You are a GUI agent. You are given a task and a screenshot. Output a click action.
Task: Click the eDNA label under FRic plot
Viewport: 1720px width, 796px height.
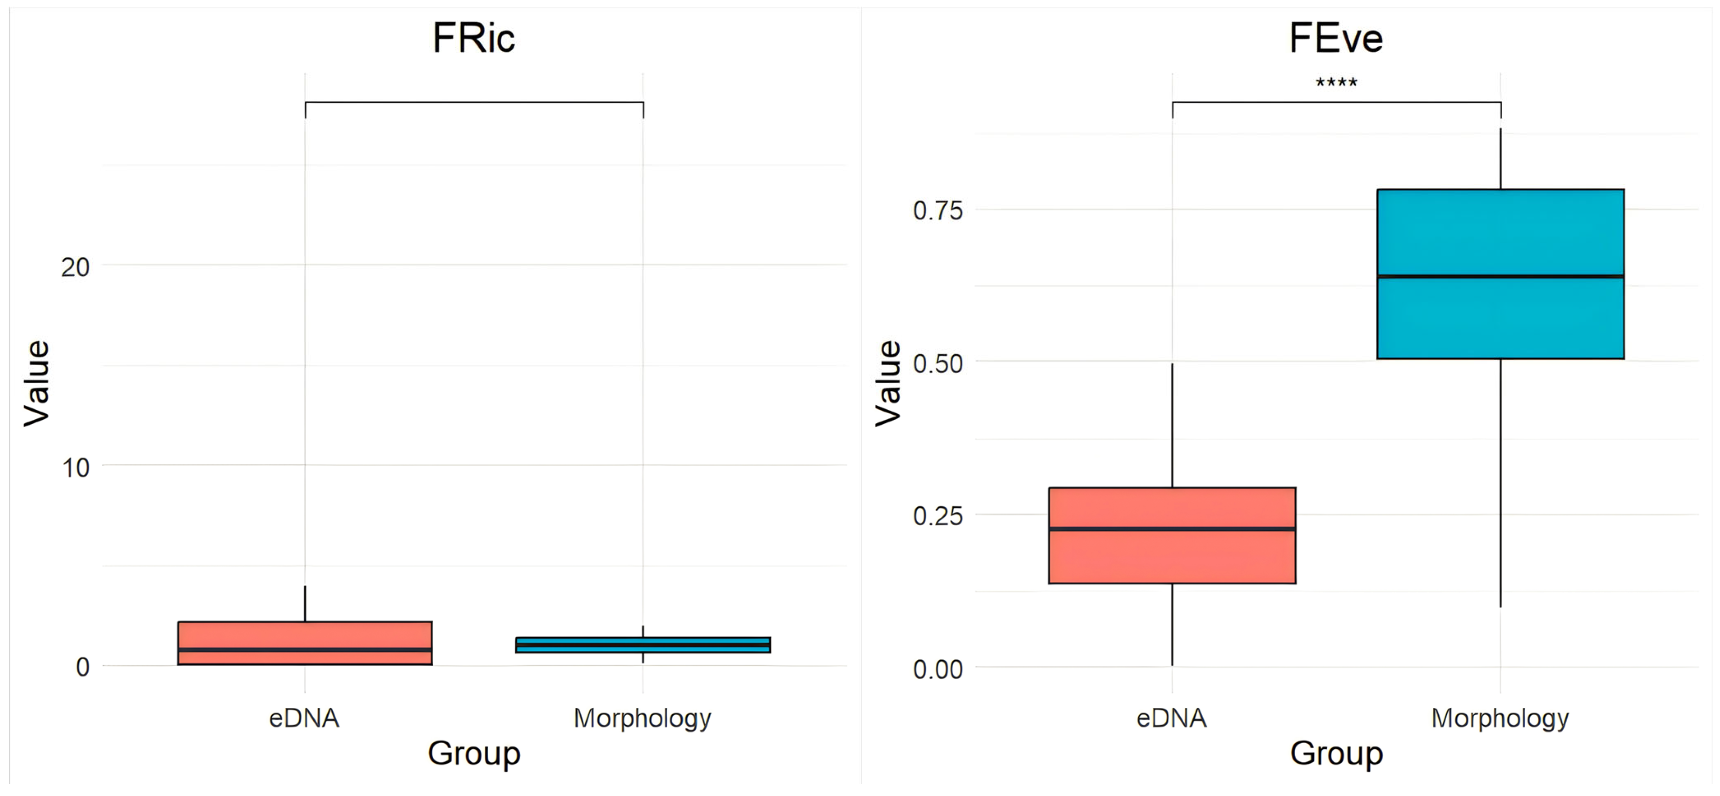304,719
